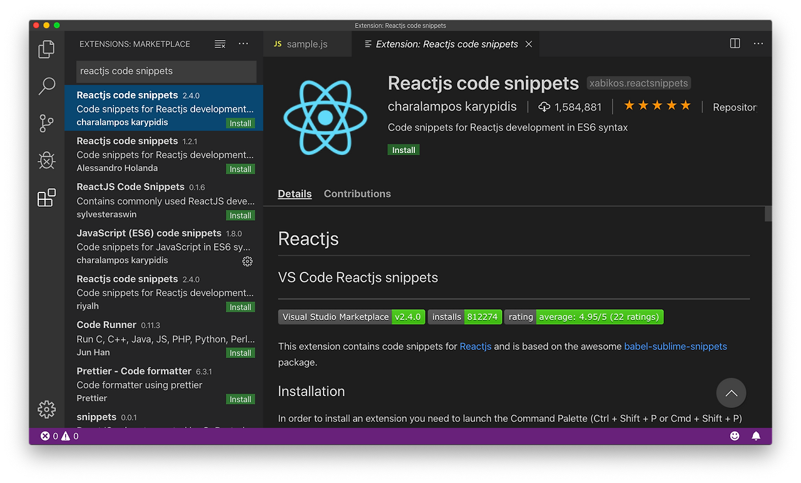Open the Explorer view
This screenshot has width=801, height=483.
point(46,49)
